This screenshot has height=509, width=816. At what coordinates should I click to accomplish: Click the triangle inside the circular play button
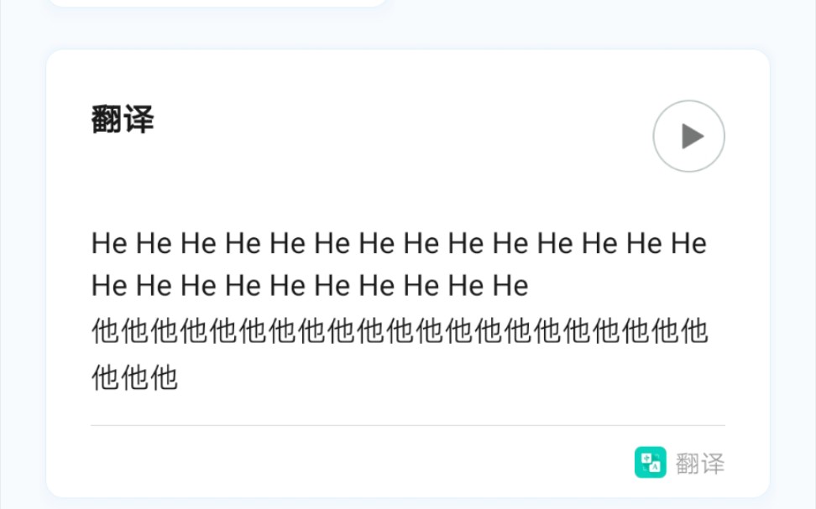pyautogui.click(x=692, y=136)
